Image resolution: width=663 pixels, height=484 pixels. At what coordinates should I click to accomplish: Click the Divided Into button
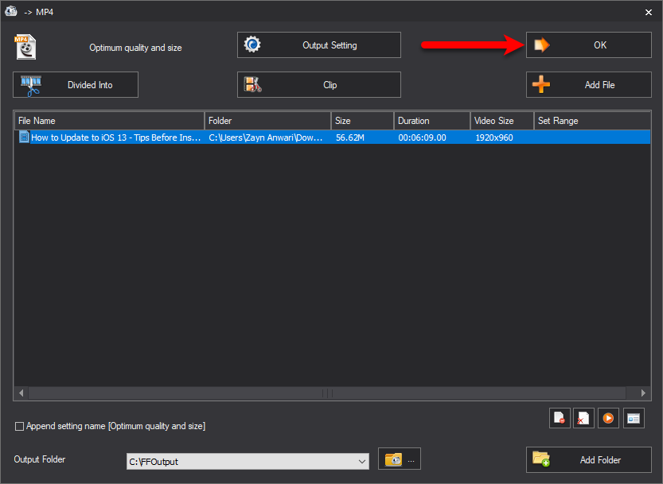coord(76,84)
